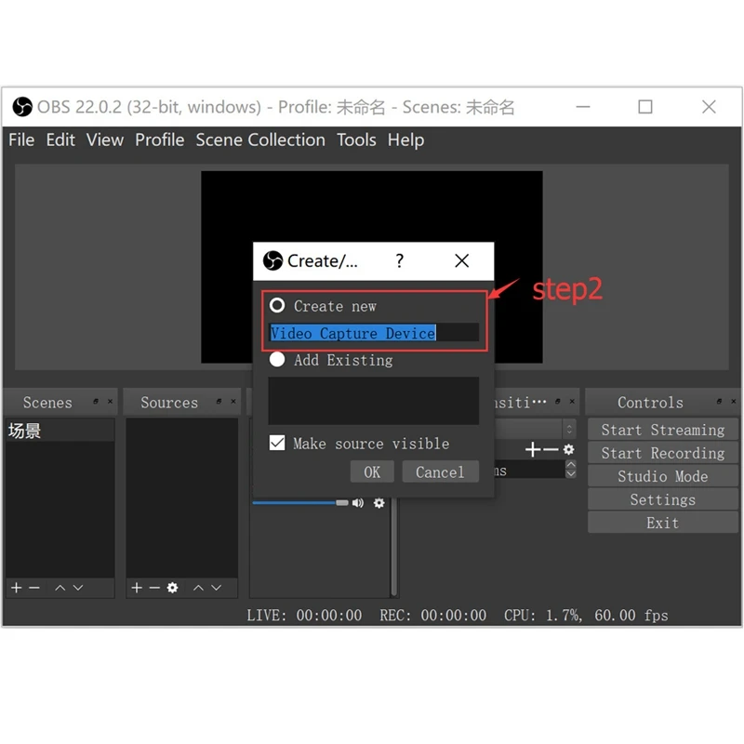The image size is (744, 744).
Task: Click Start Recording button
Action: 662,453
